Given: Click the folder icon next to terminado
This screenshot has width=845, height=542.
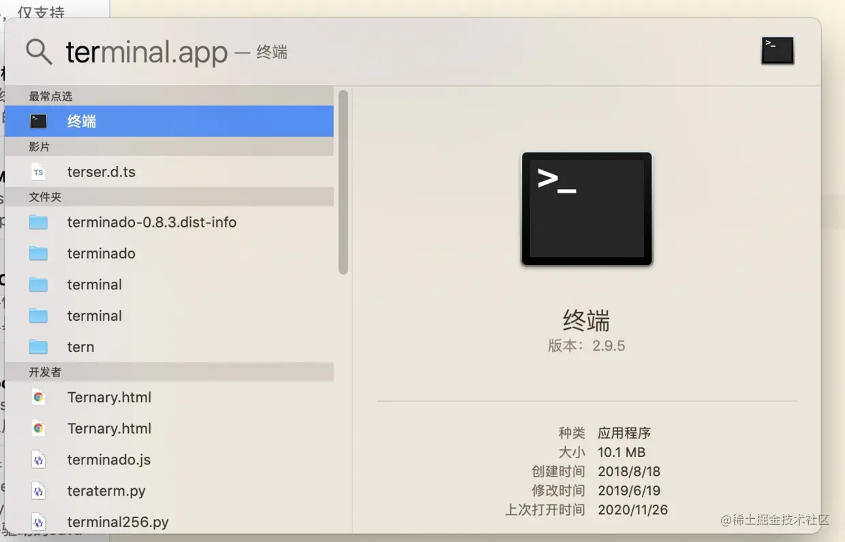Looking at the screenshot, I should point(39,254).
